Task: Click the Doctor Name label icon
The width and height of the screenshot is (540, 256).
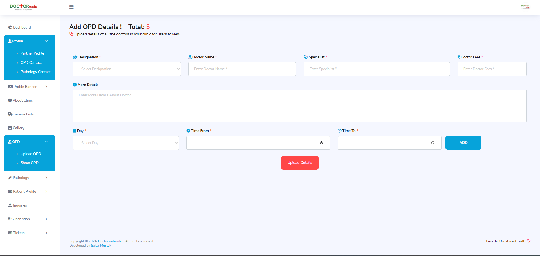Action: (190, 57)
